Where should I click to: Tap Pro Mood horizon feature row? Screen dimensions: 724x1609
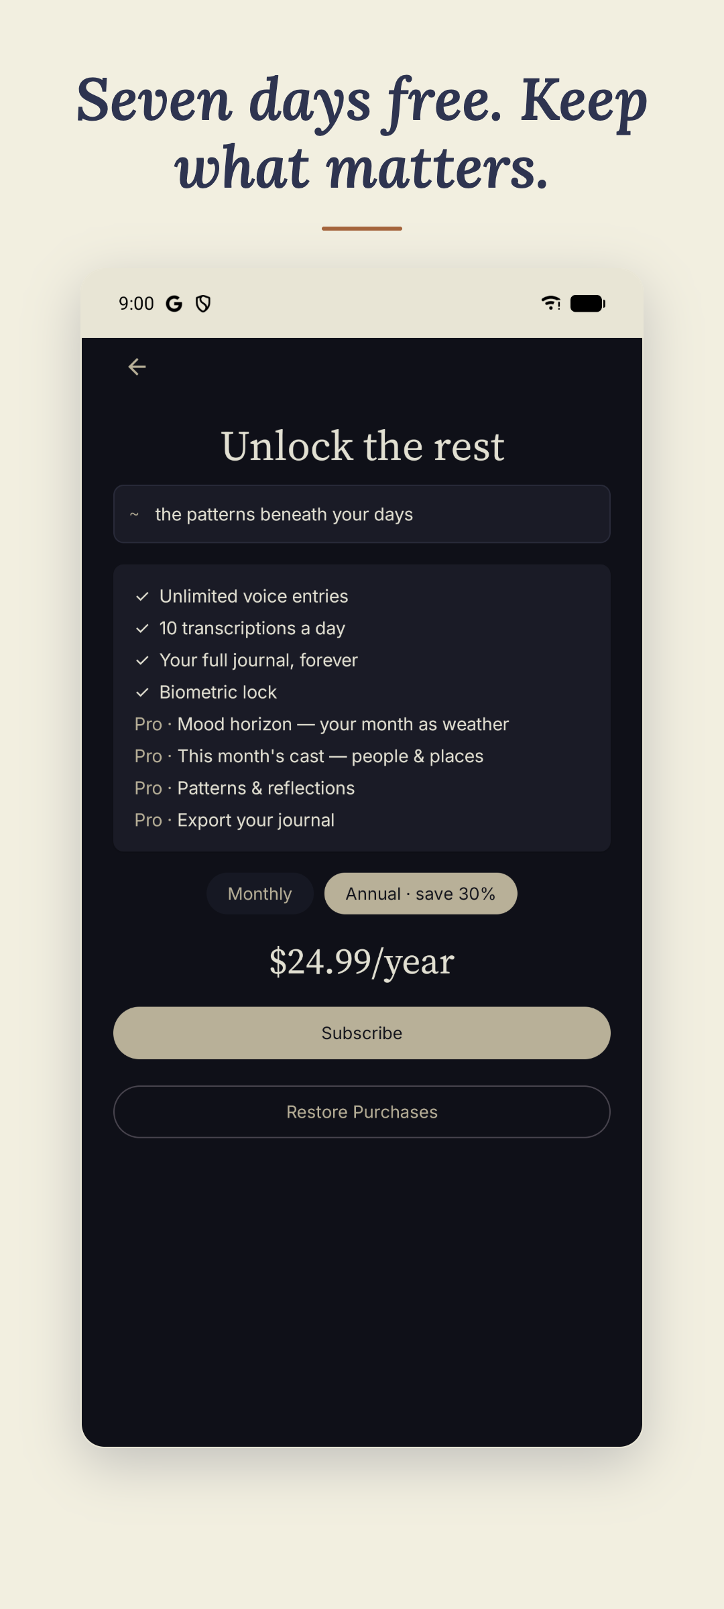pyautogui.click(x=322, y=724)
